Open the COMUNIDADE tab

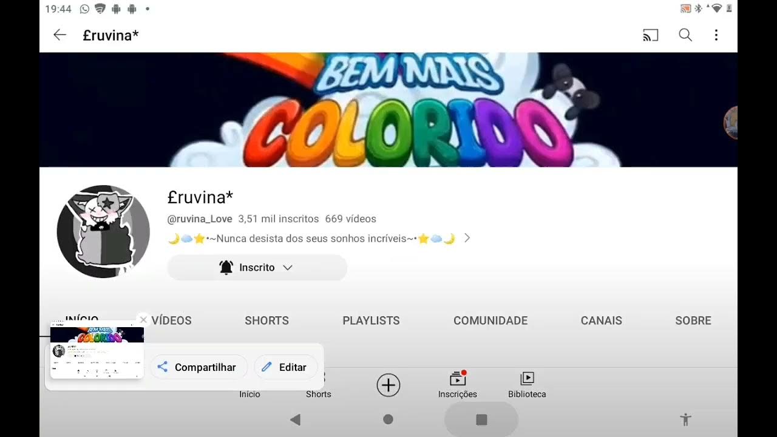tap(490, 320)
